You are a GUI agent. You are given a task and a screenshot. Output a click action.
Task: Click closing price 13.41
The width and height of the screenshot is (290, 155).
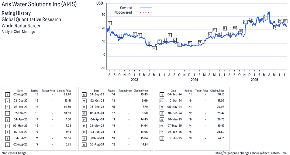[67, 101]
